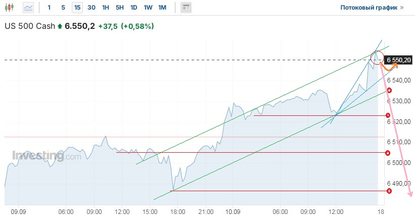Choose the 5H interval
Screen dimensions: 415x216
click(119, 8)
